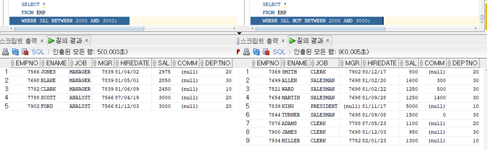Select CLARK cell in left table

(x=54, y=89)
